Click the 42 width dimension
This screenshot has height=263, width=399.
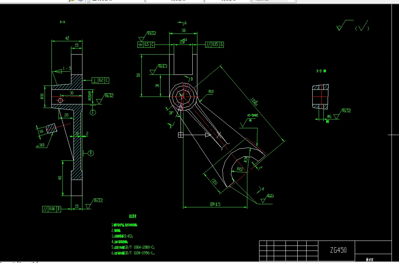pos(67,38)
